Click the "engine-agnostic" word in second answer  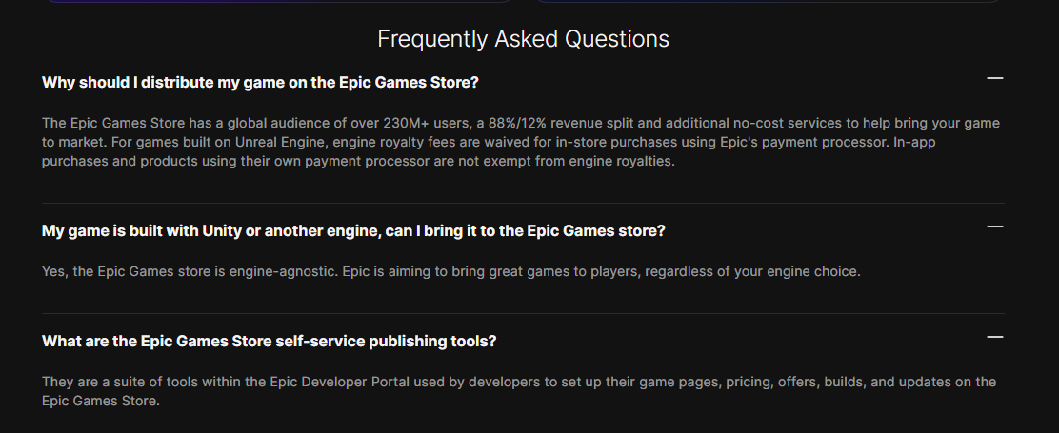282,272
